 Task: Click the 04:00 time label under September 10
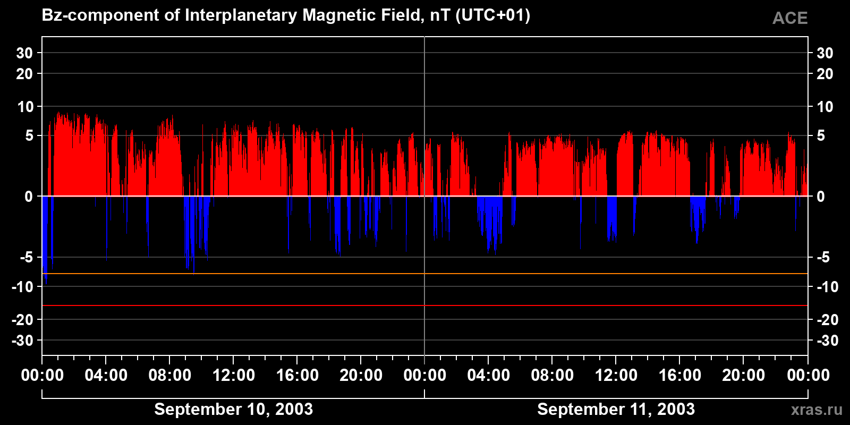click(x=106, y=376)
